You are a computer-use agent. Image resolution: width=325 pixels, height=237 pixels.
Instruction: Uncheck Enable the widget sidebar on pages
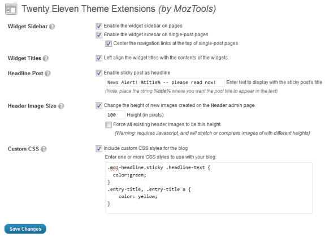click(99, 26)
